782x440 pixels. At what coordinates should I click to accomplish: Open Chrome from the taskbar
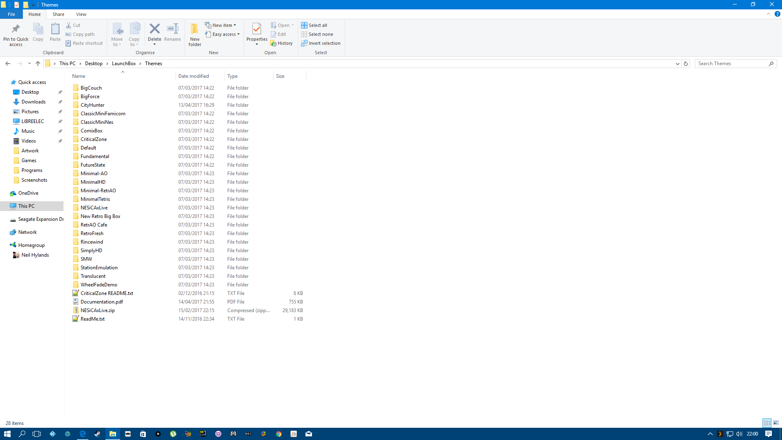(x=279, y=434)
